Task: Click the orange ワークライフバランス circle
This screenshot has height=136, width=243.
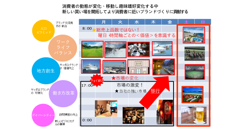Action: click(x=63, y=48)
